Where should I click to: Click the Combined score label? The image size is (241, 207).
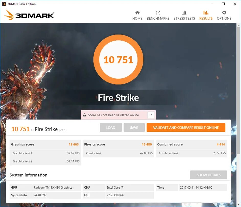click(x=170, y=144)
